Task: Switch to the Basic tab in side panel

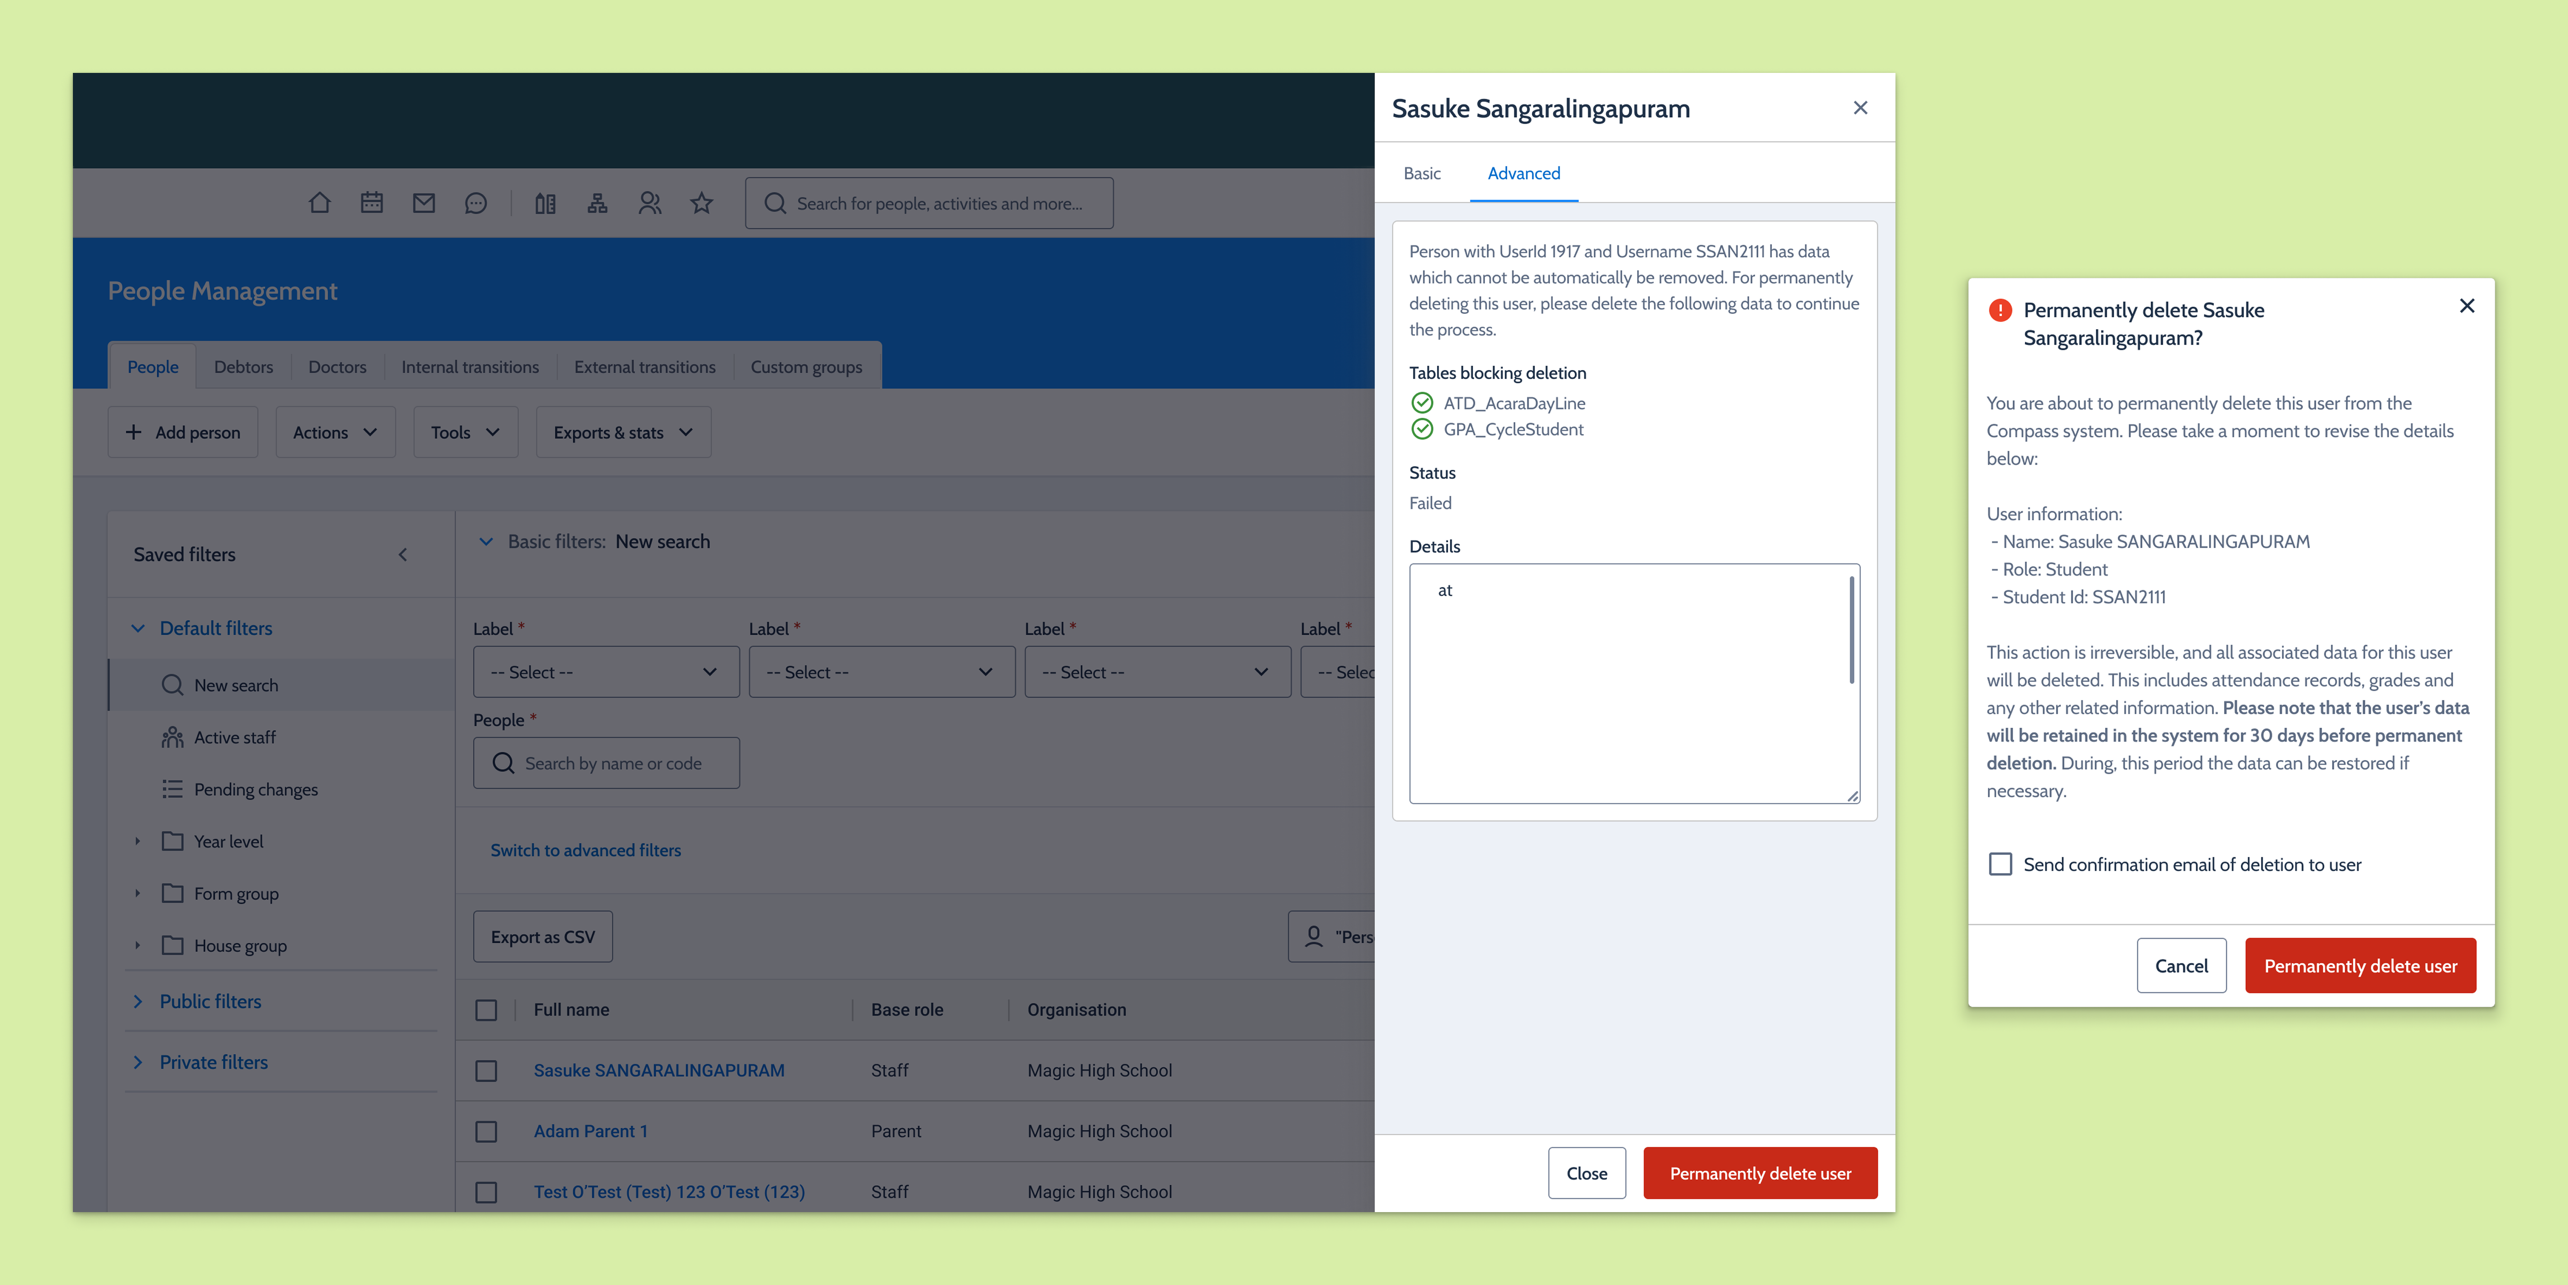Action: 1422,174
